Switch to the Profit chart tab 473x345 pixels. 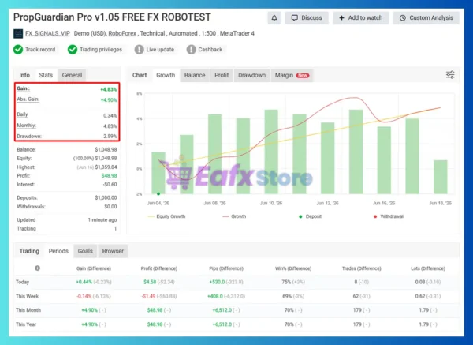[x=222, y=75]
